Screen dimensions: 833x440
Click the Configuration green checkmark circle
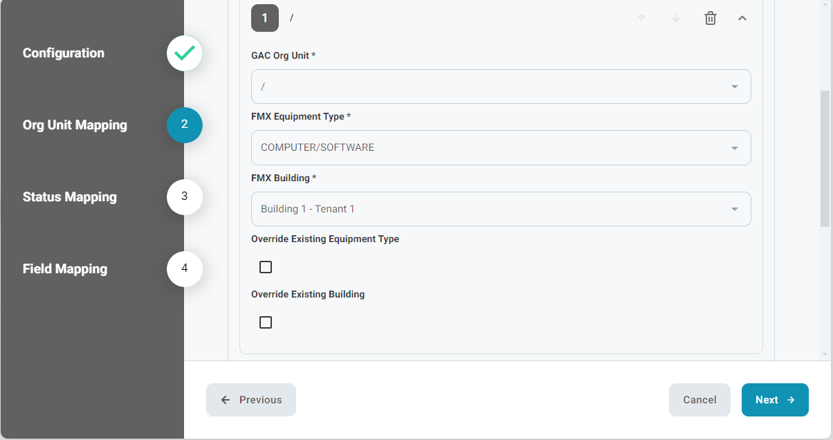pyautogui.click(x=185, y=53)
